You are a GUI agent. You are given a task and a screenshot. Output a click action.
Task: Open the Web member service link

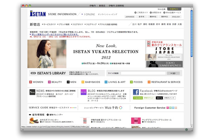(x=172, y=13)
